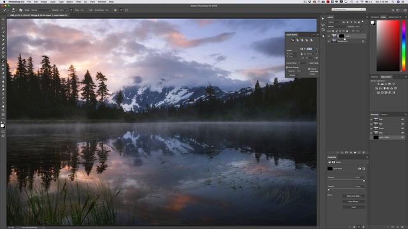Toggle the Show Overlay checkbox in Clone Source
408x229 pixels.
point(287,67)
